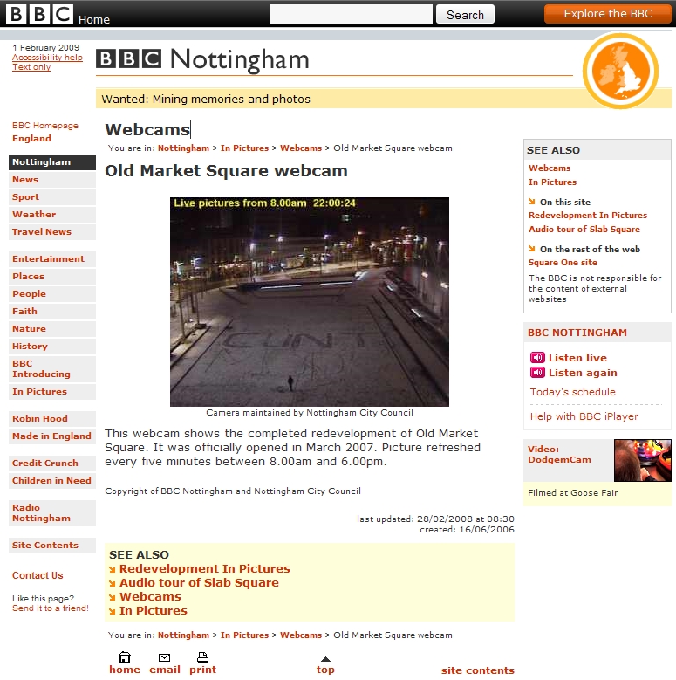This screenshot has height=680, width=676.
Task: Click the BBC logo in top bar
Action: click(x=39, y=14)
